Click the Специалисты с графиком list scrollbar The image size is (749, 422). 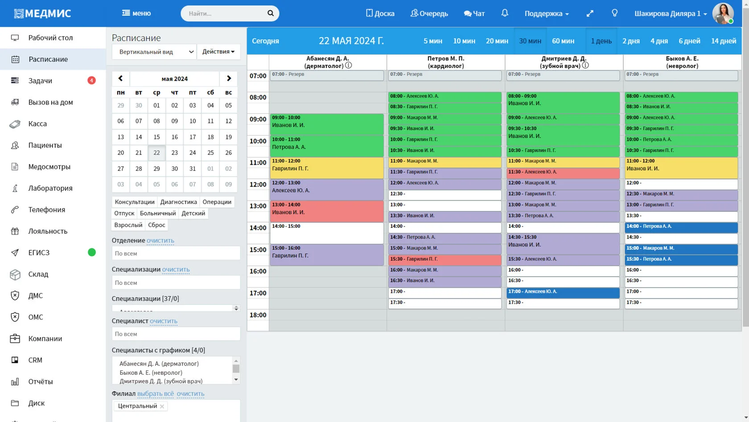236,370
